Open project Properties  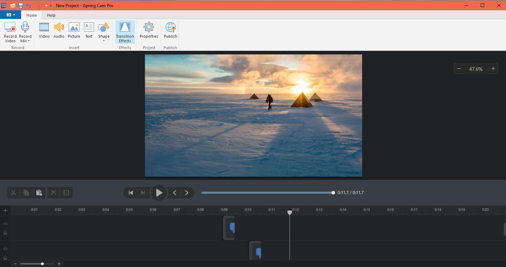149,30
